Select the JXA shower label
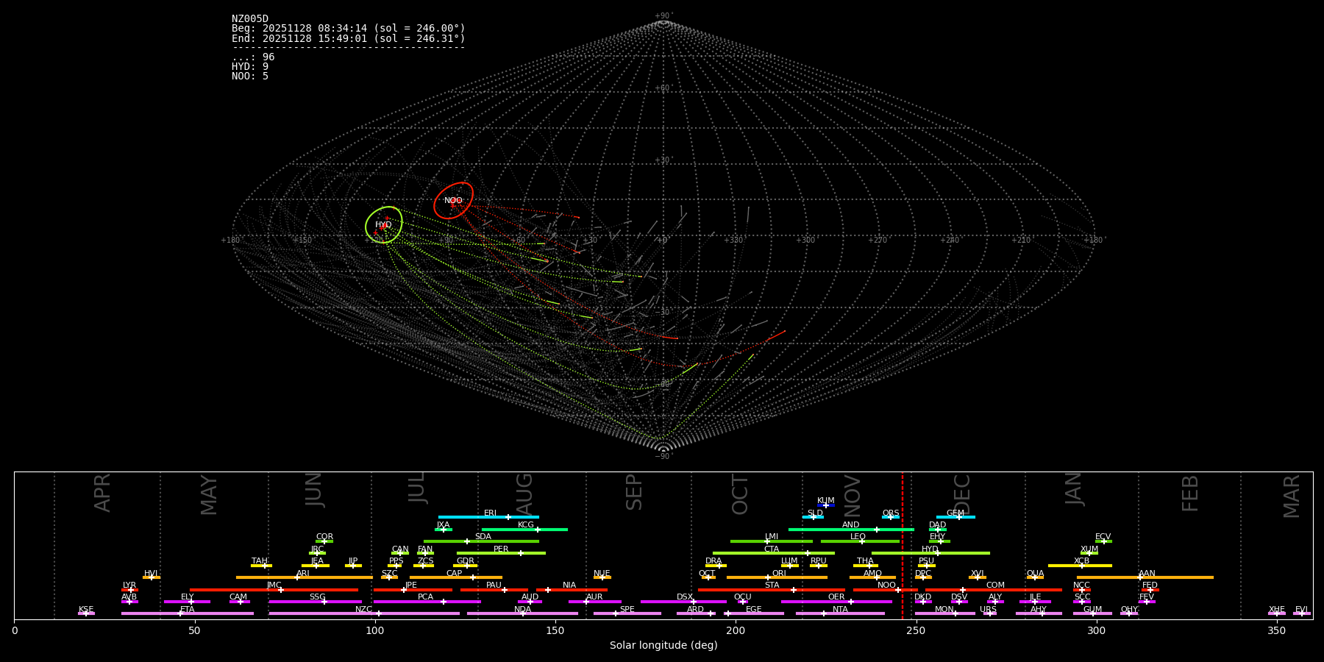1324x662 pixels. 443,525
